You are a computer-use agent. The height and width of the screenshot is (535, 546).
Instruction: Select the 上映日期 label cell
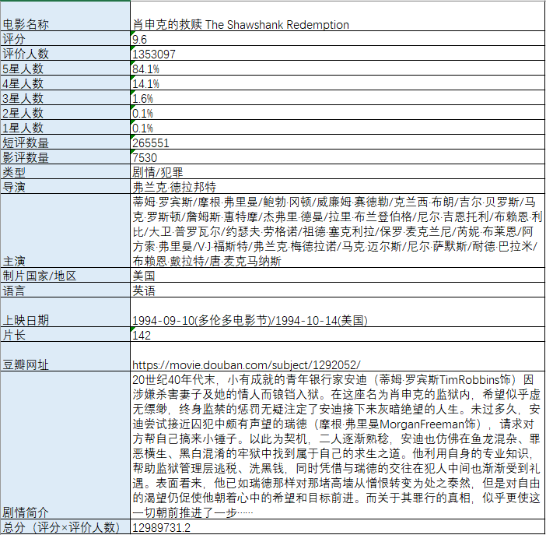point(65,312)
